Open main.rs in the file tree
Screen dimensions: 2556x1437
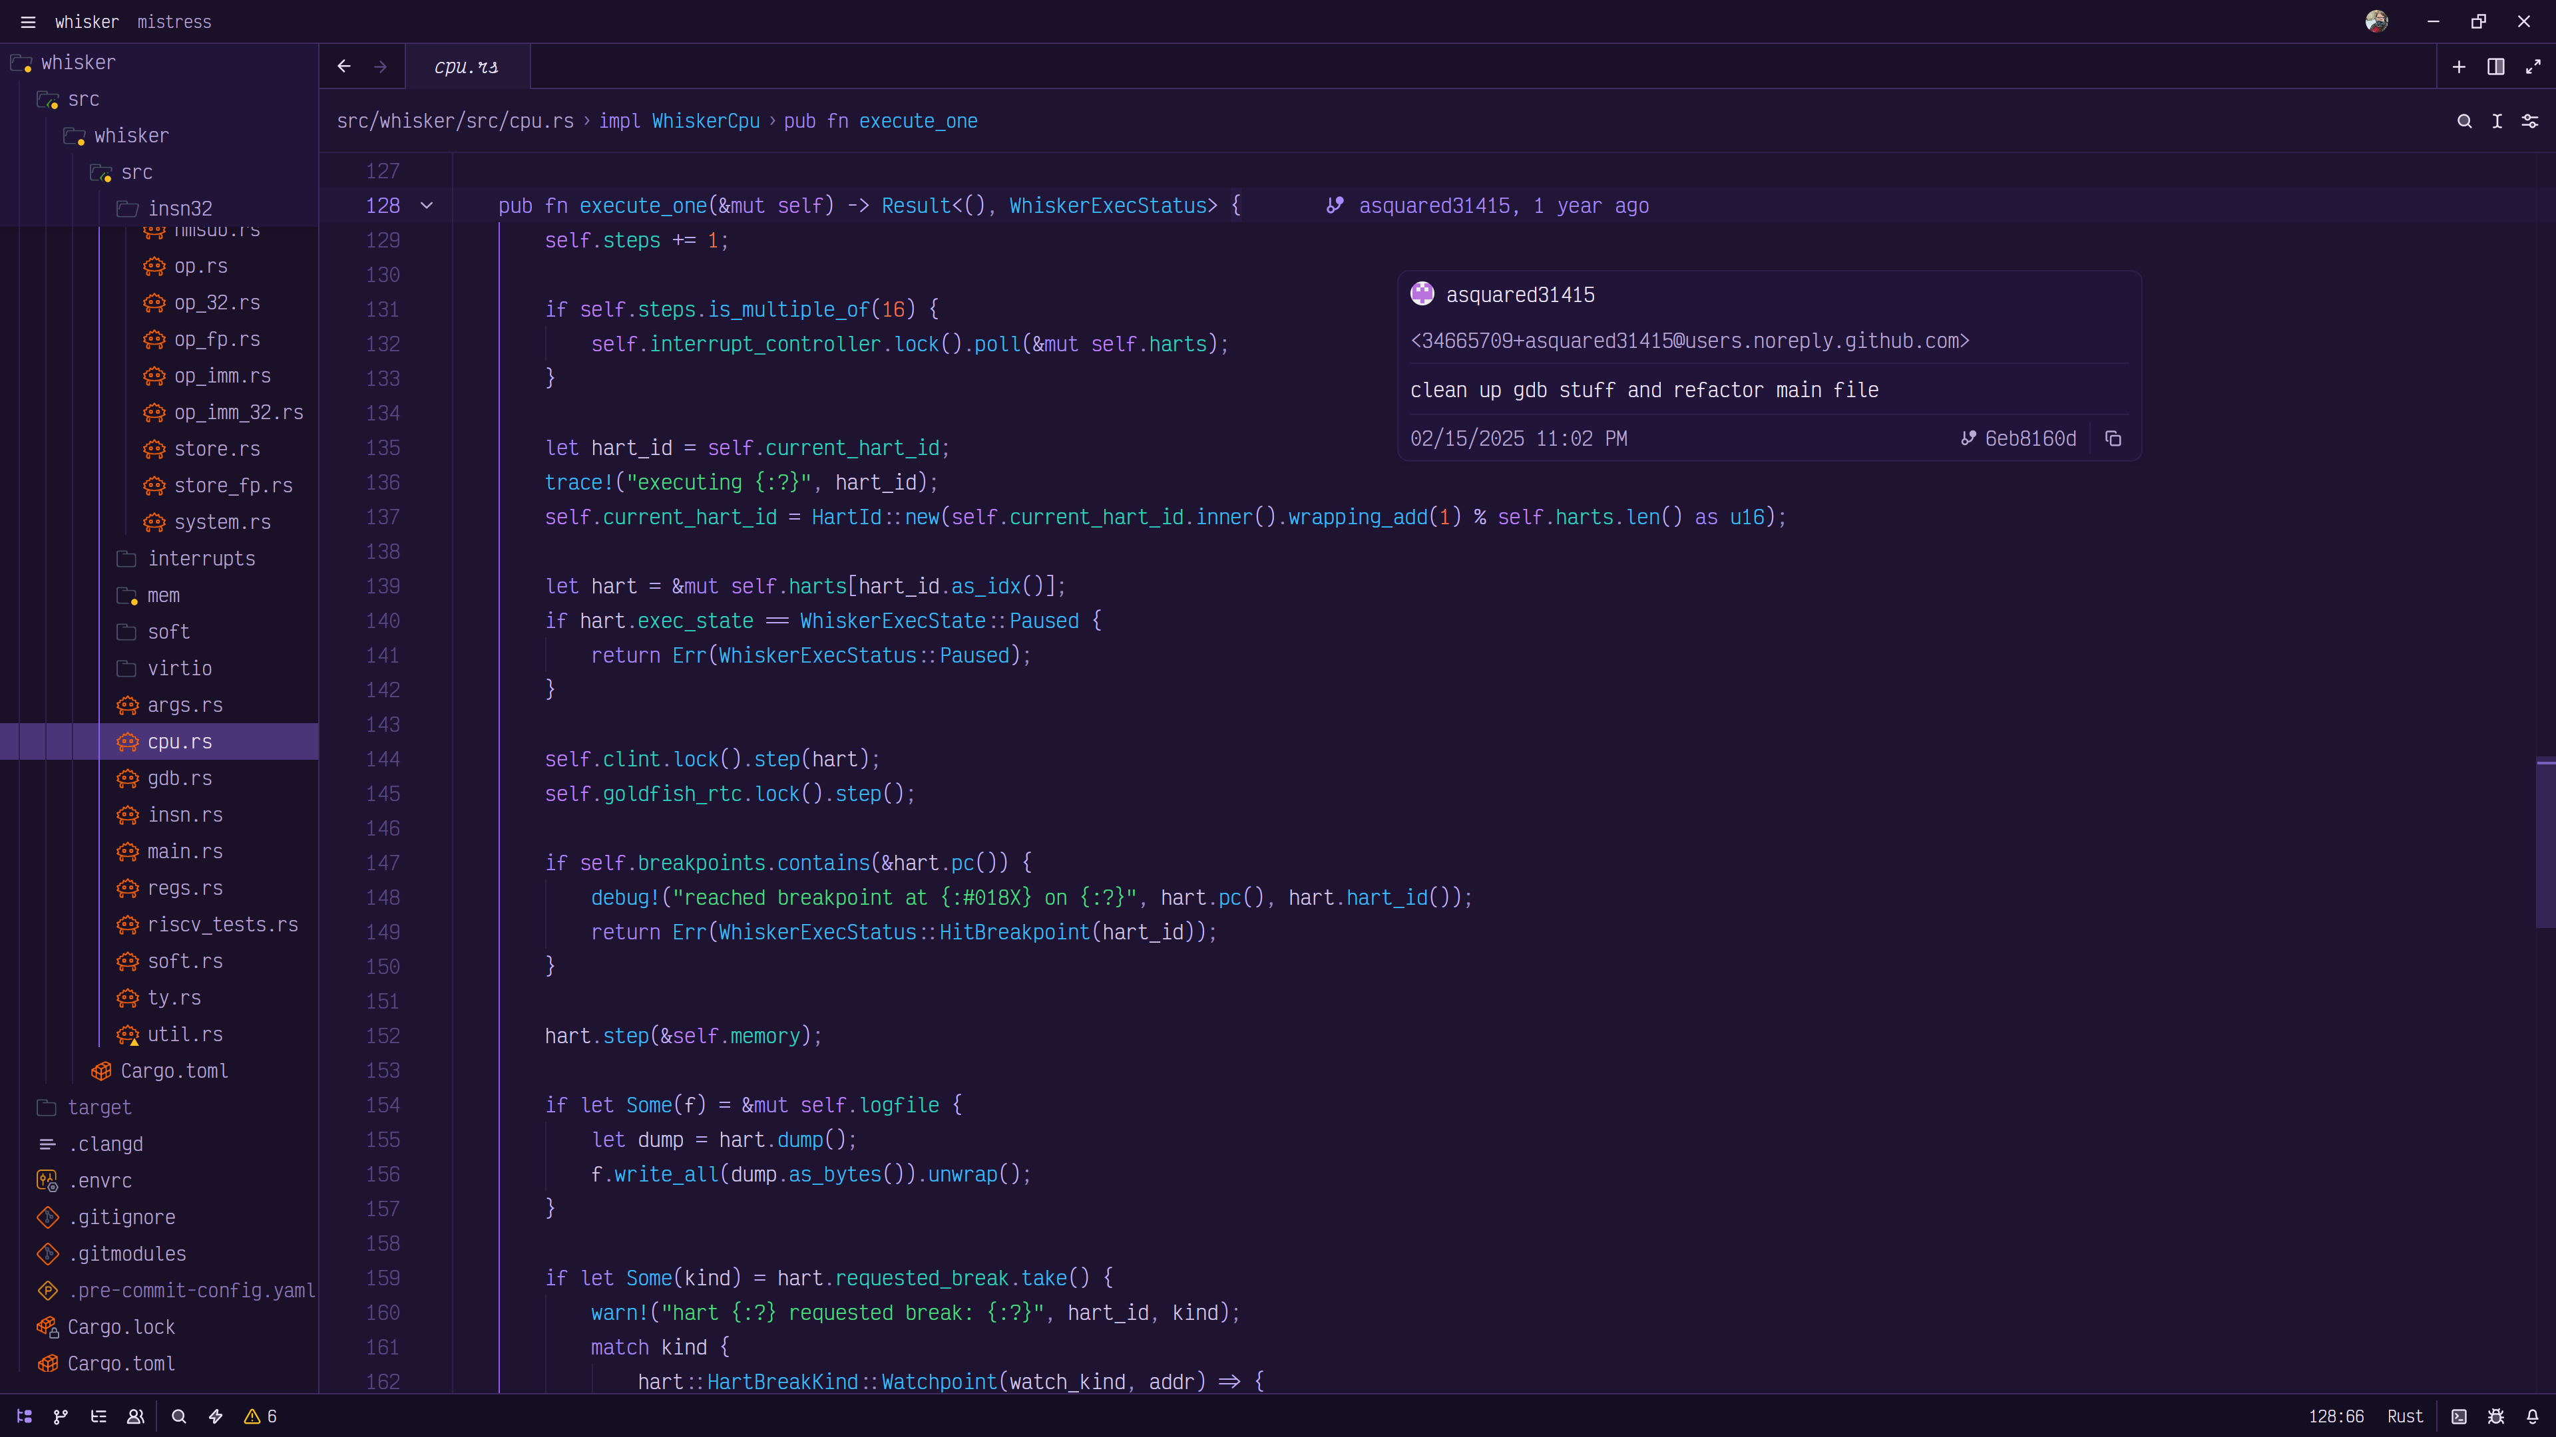click(x=159, y=851)
